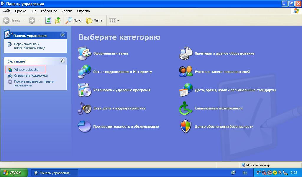
Task: Toggle the Folders pane button
Action: (95, 20)
